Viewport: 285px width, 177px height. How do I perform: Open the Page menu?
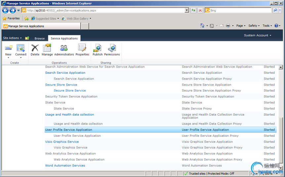[241, 26]
